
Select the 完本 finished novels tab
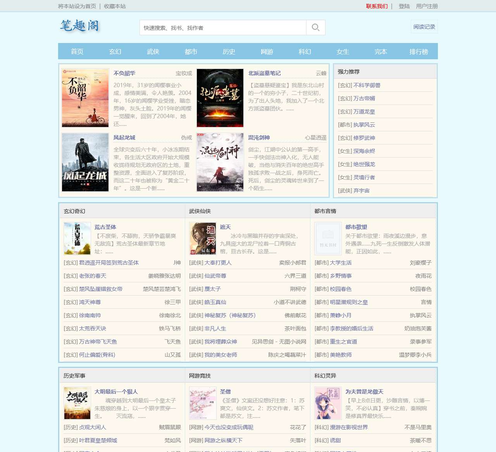click(381, 51)
